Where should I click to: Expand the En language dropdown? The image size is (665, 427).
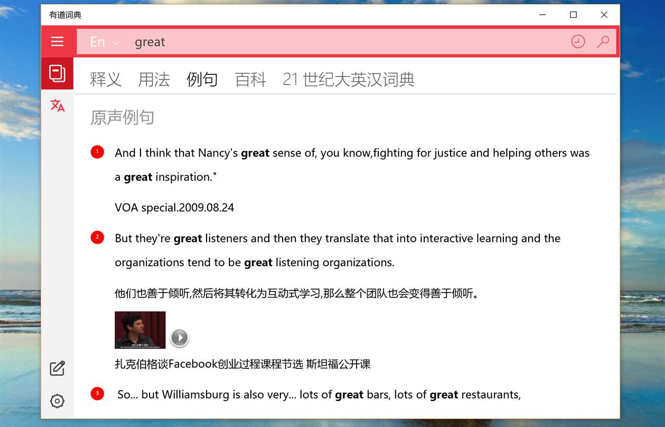coord(104,42)
